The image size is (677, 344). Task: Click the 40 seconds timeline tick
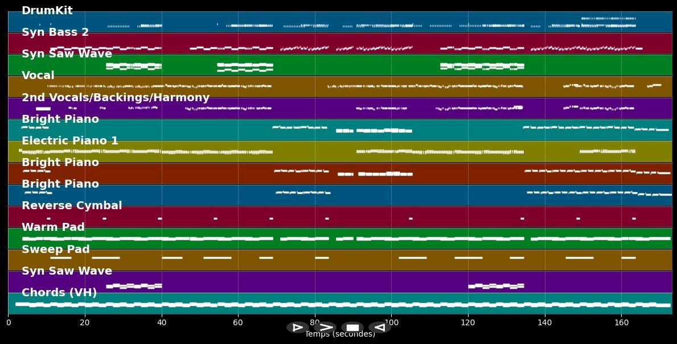tap(162, 322)
